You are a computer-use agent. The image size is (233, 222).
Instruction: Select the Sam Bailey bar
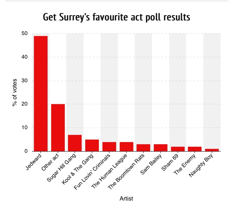160,148
